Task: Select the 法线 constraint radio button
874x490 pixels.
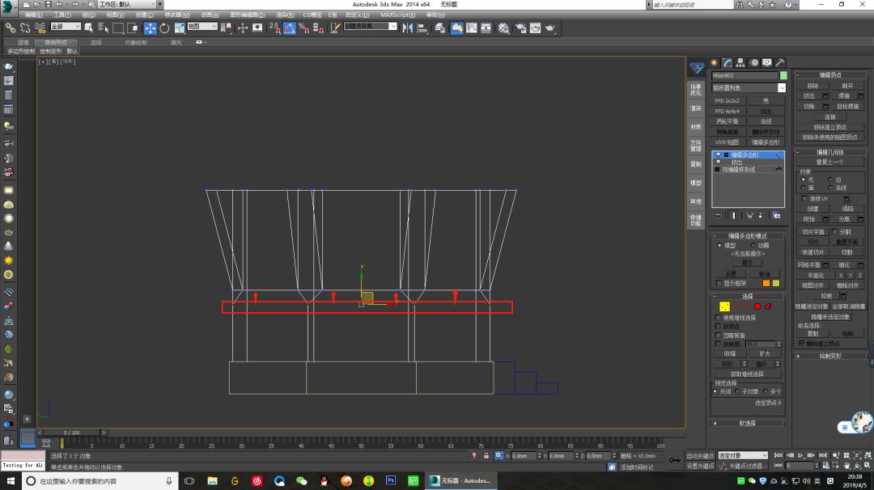Action: point(830,188)
